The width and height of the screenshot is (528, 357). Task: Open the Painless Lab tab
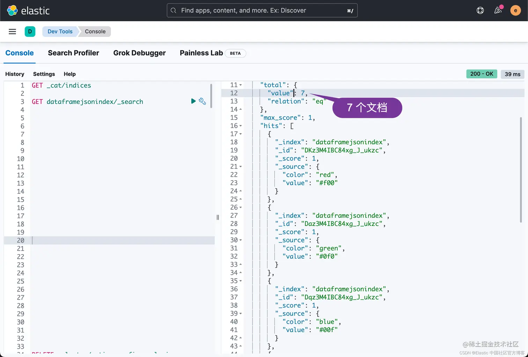pyautogui.click(x=201, y=53)
